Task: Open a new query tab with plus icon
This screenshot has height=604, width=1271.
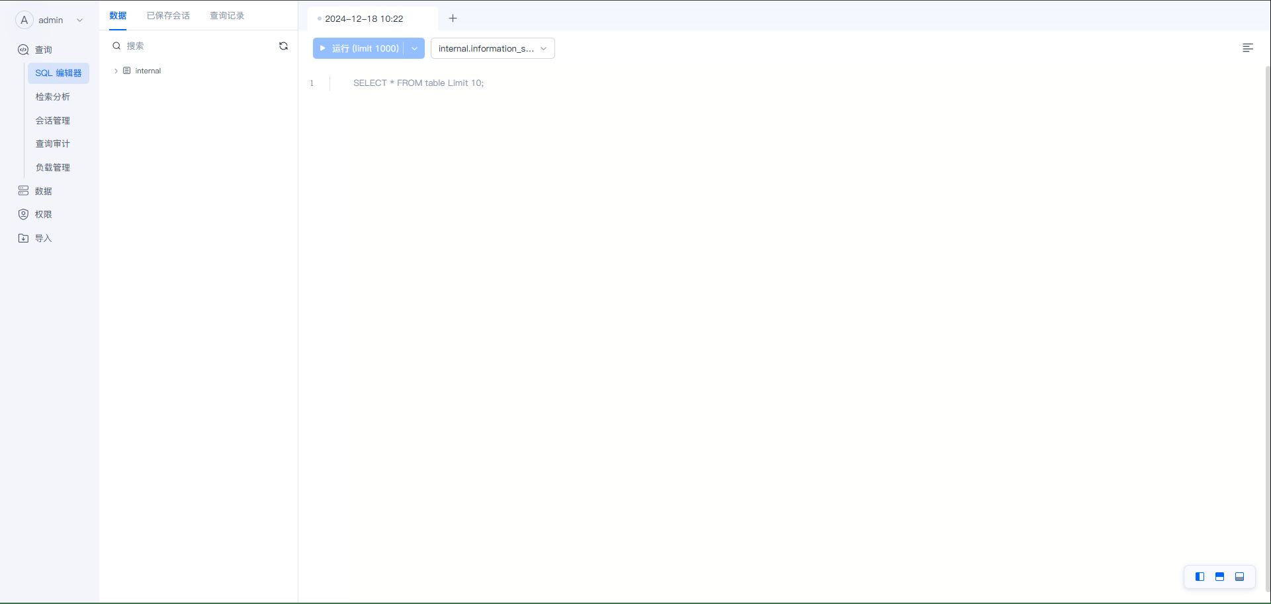Action: [453, 19]
